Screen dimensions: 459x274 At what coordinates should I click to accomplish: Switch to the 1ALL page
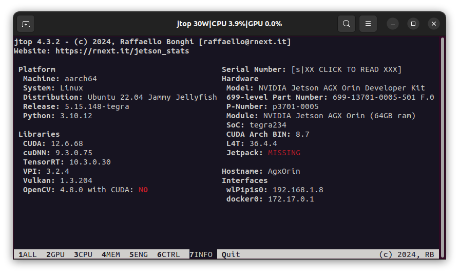coord(28,254)
